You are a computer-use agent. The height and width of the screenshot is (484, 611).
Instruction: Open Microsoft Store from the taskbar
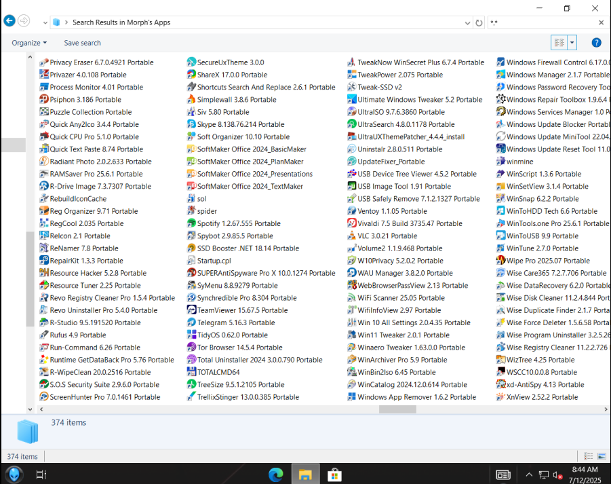(x=334, y=475)
